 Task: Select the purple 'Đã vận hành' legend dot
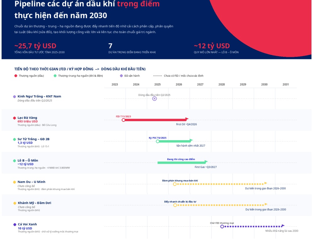tap(121, 76)
